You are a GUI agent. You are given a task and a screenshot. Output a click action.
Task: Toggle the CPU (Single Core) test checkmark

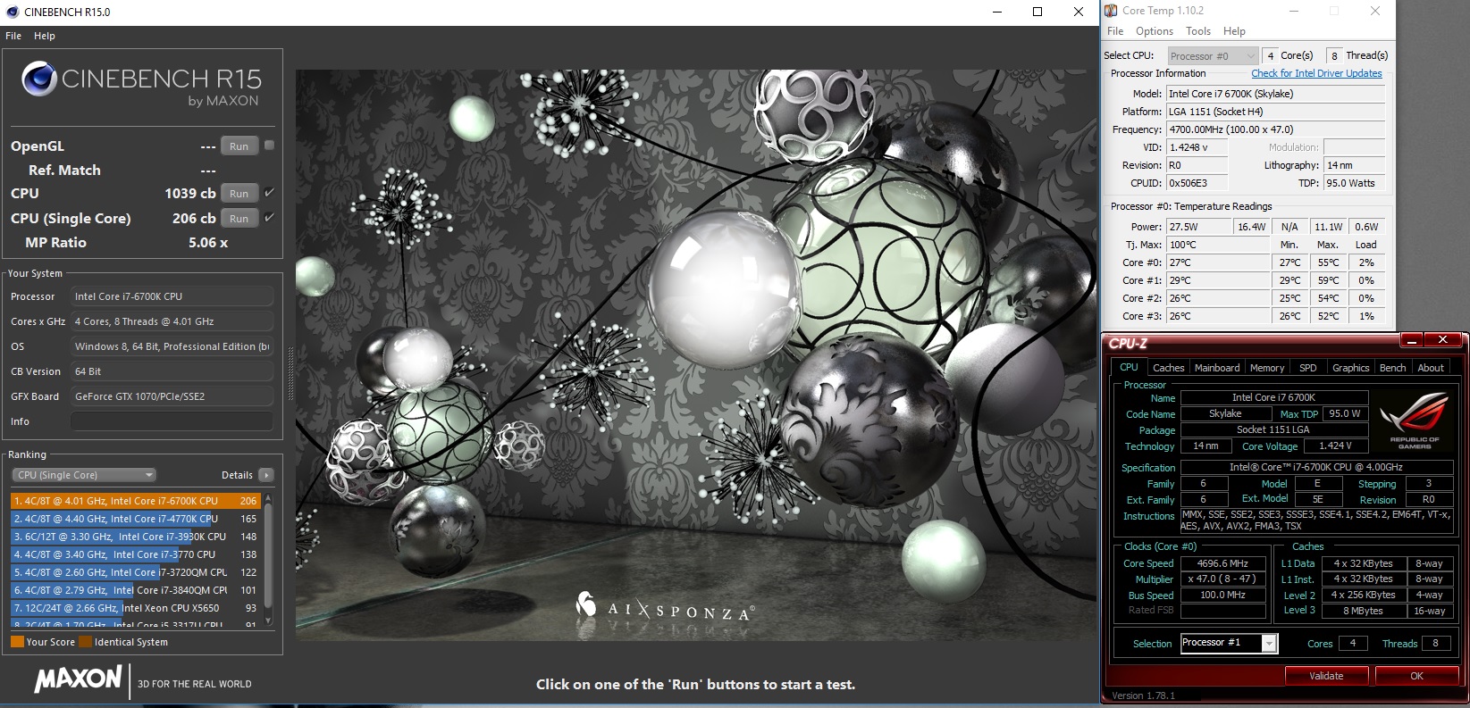click(269, 218)
